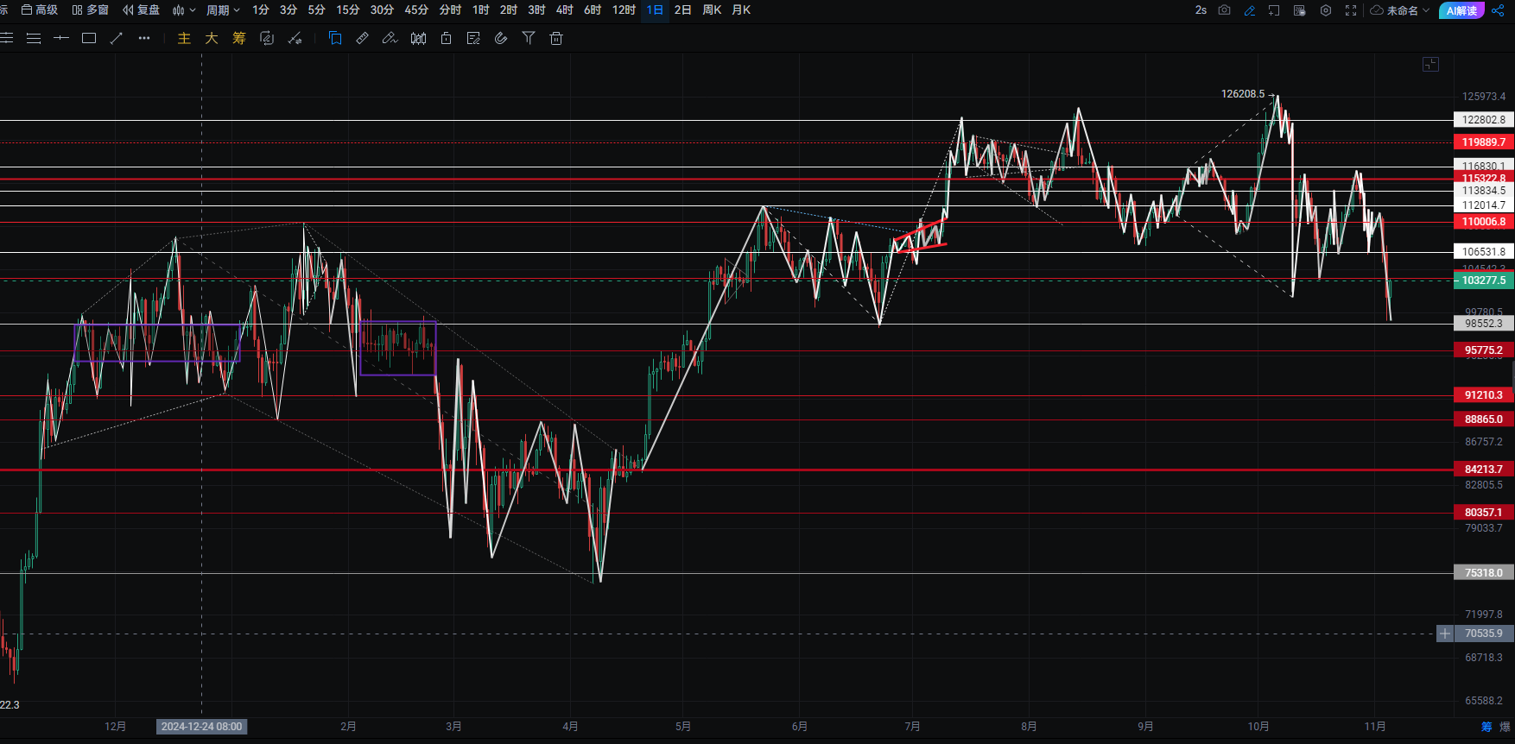Click the share icon
This screenshot has width=1515, height=744.
click(x=1498, y=10)
